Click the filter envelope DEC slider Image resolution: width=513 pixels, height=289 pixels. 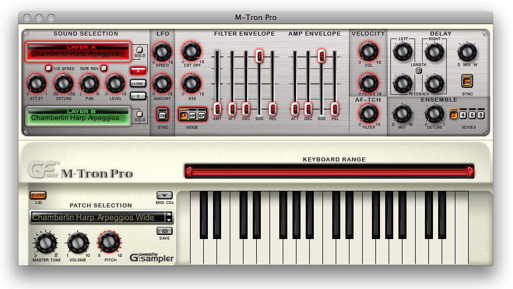[x=246, y=109]
